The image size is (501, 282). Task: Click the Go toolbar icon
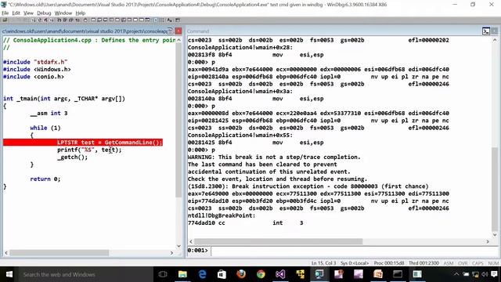coord(34,20)
